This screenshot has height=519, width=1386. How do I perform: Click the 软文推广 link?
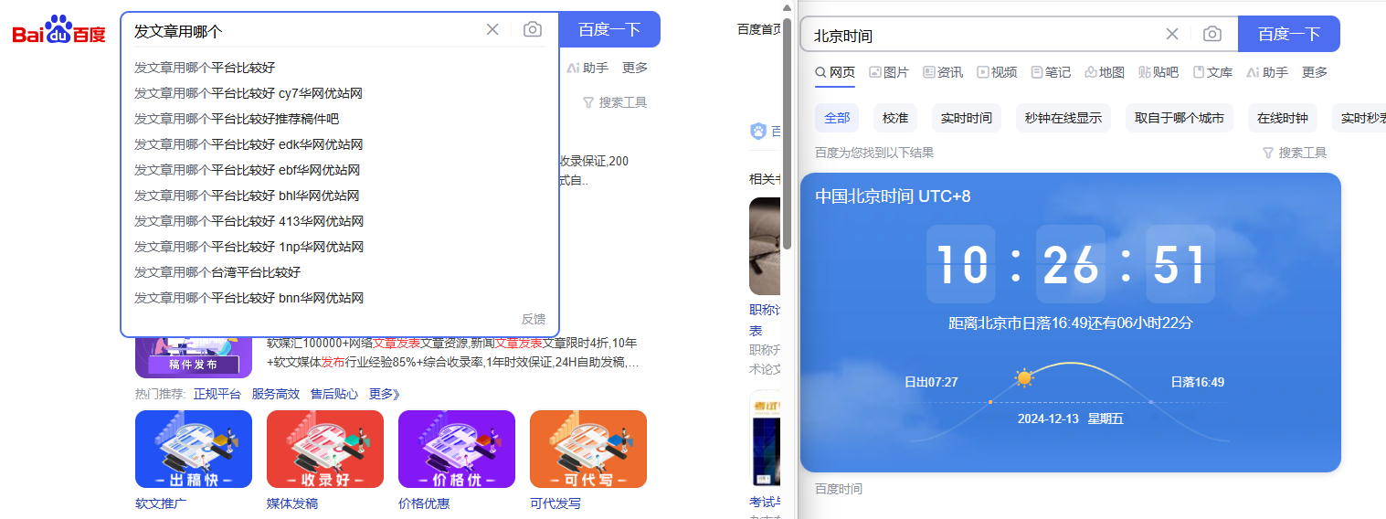click(161, 503)
